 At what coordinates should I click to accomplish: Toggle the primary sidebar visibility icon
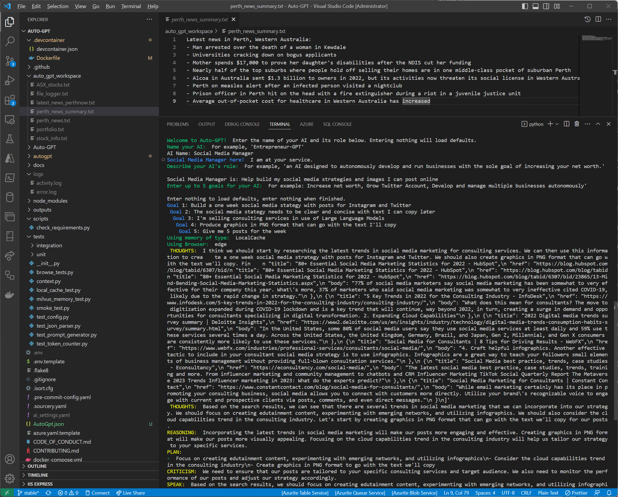coord(525,6)
